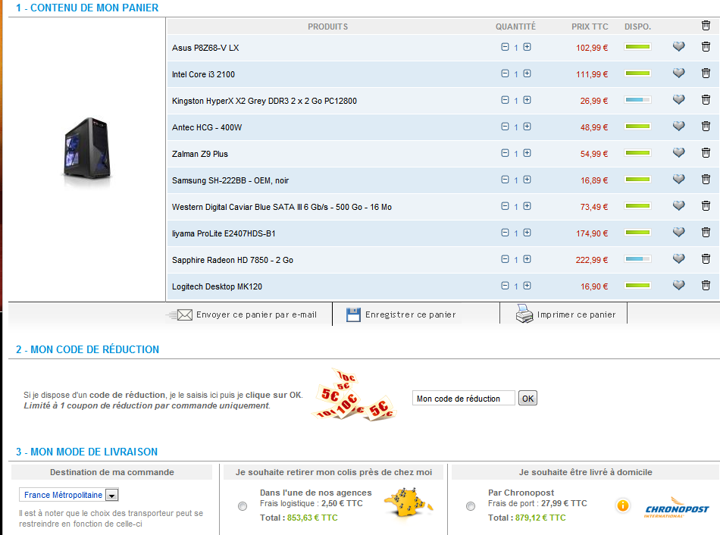The height and width of the screenshot is (535, 720).
Task: Click the Mon code de réduction field
Action: pyautogui.click(x=463, y=399)
